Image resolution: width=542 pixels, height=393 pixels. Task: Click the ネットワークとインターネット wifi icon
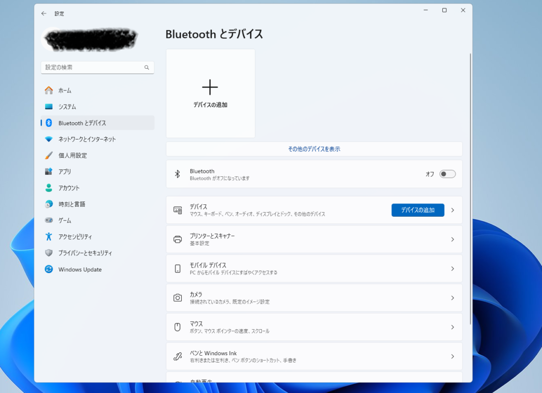(49, 139)
